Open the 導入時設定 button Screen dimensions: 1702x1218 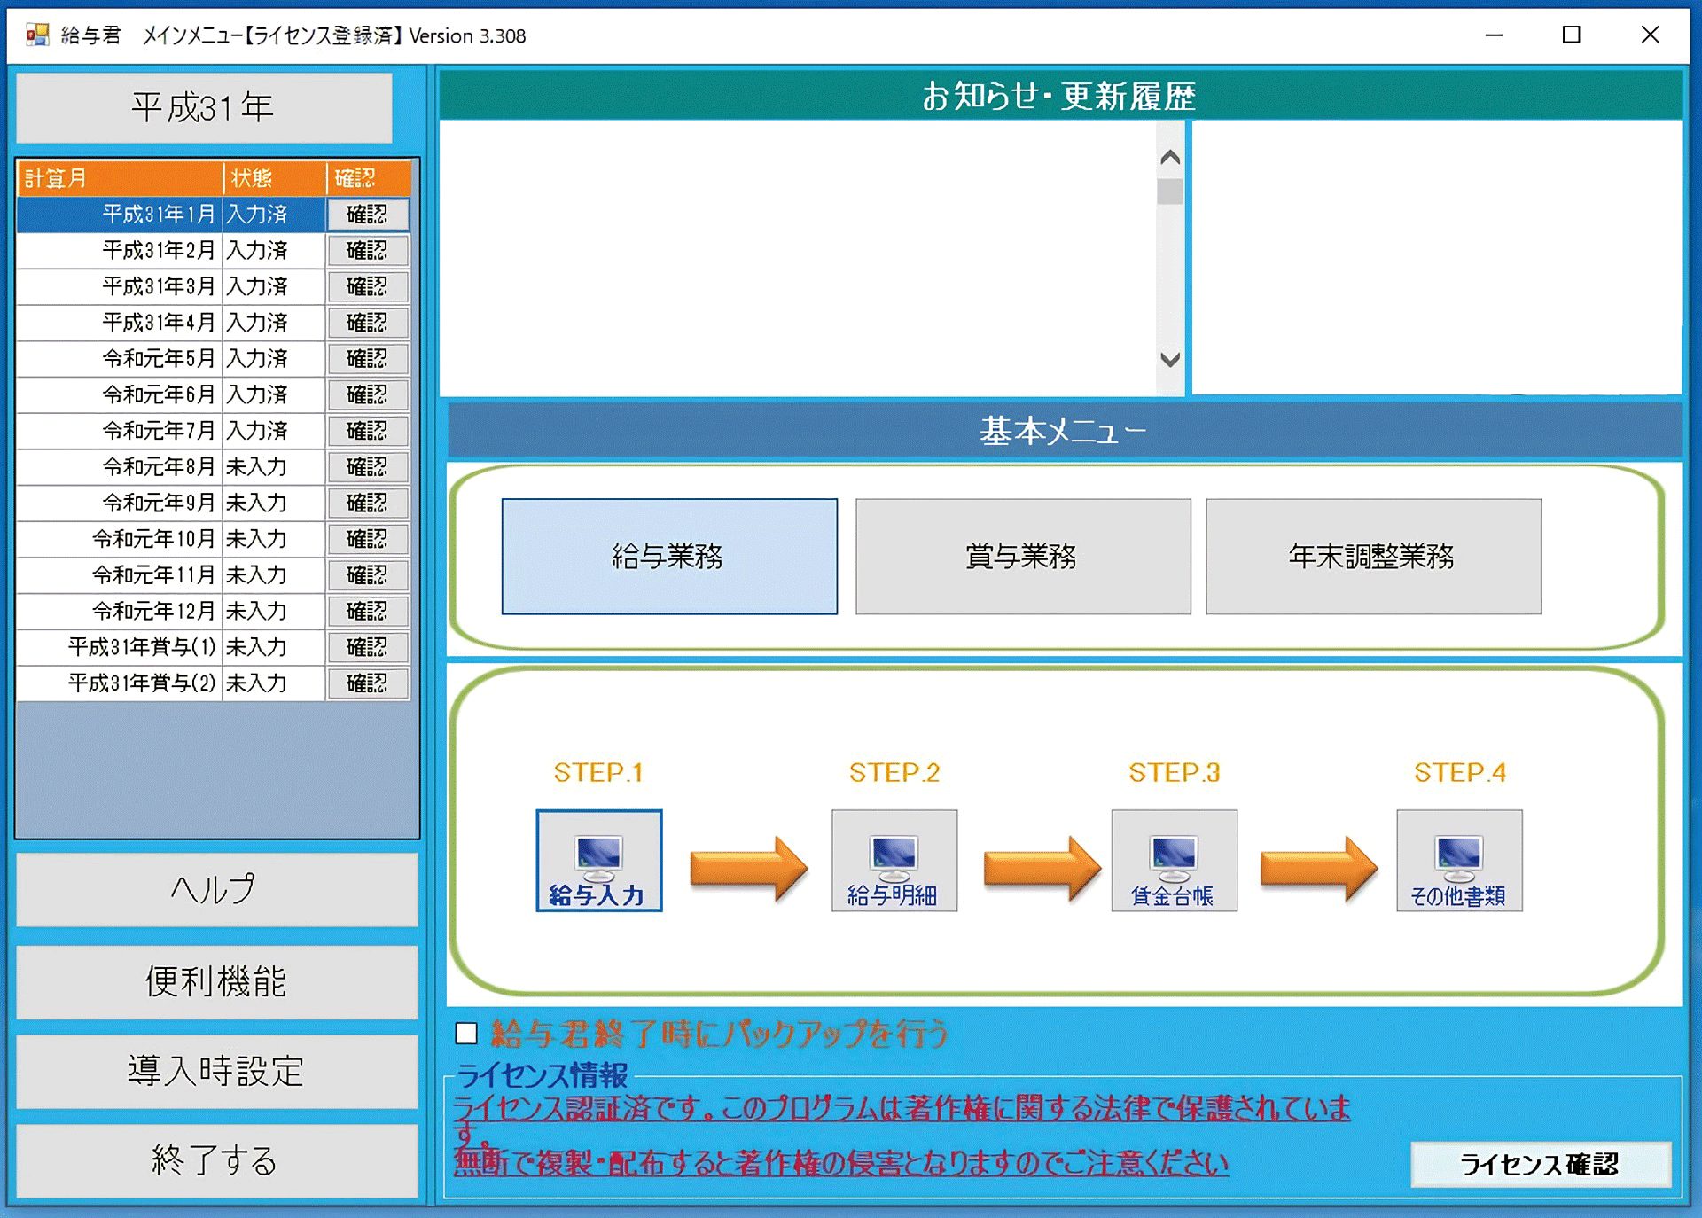[216, 1071]
